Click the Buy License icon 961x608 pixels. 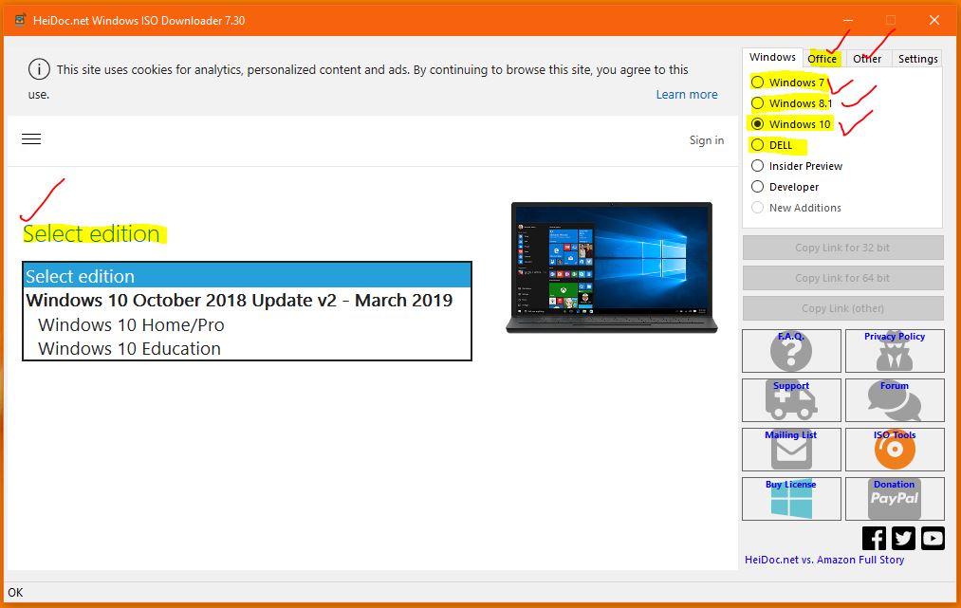tap(791, 499)
